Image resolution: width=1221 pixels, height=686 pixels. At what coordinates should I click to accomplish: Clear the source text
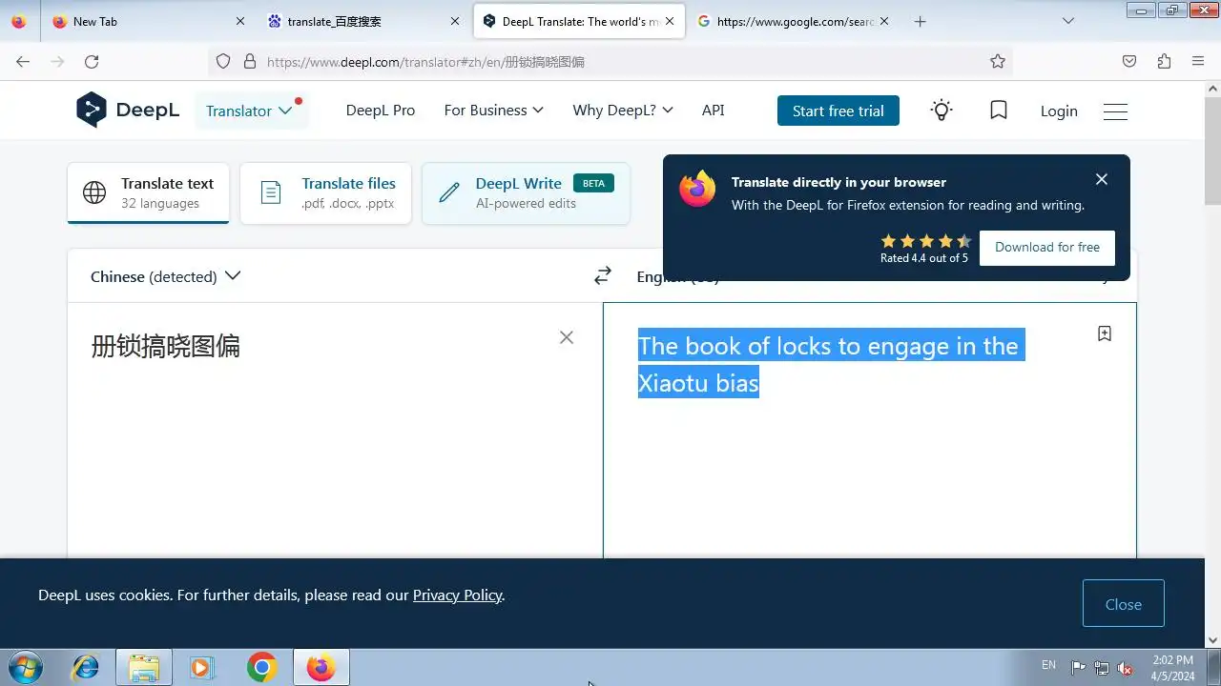click(567, 337)
